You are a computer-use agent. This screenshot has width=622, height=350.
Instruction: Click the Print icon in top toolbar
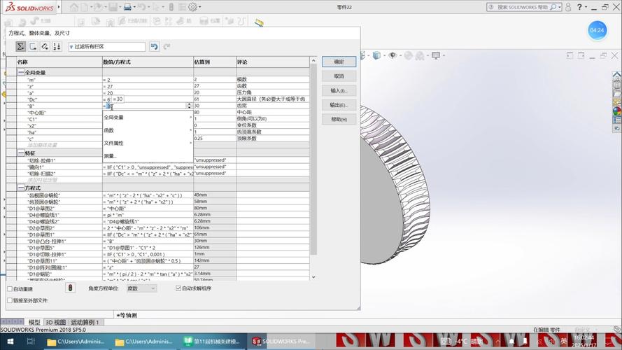tap(127, 7)
